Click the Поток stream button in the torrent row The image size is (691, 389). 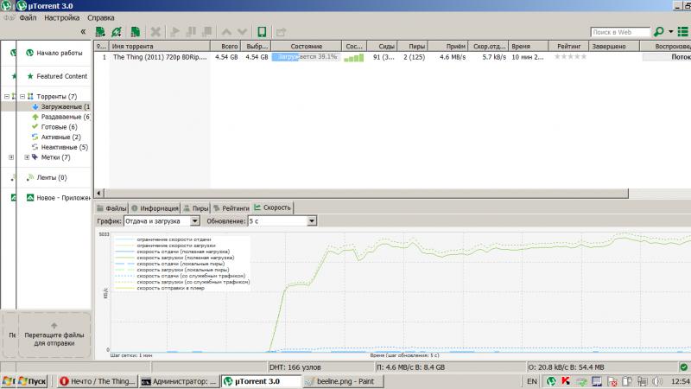pos(666,57)
